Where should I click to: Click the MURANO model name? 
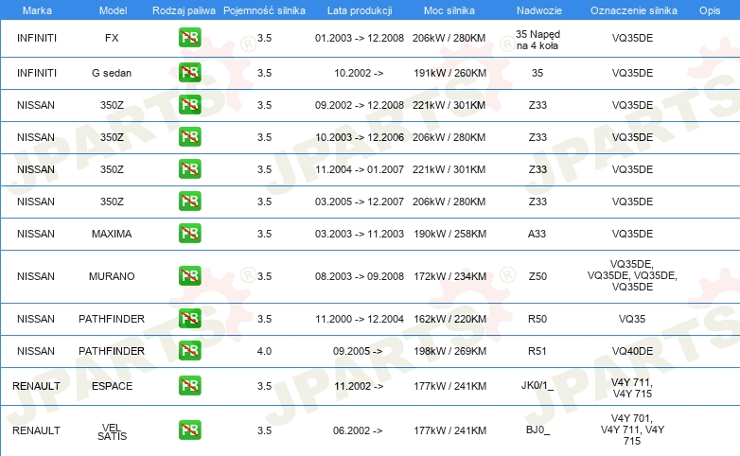(x=112, y=276)
